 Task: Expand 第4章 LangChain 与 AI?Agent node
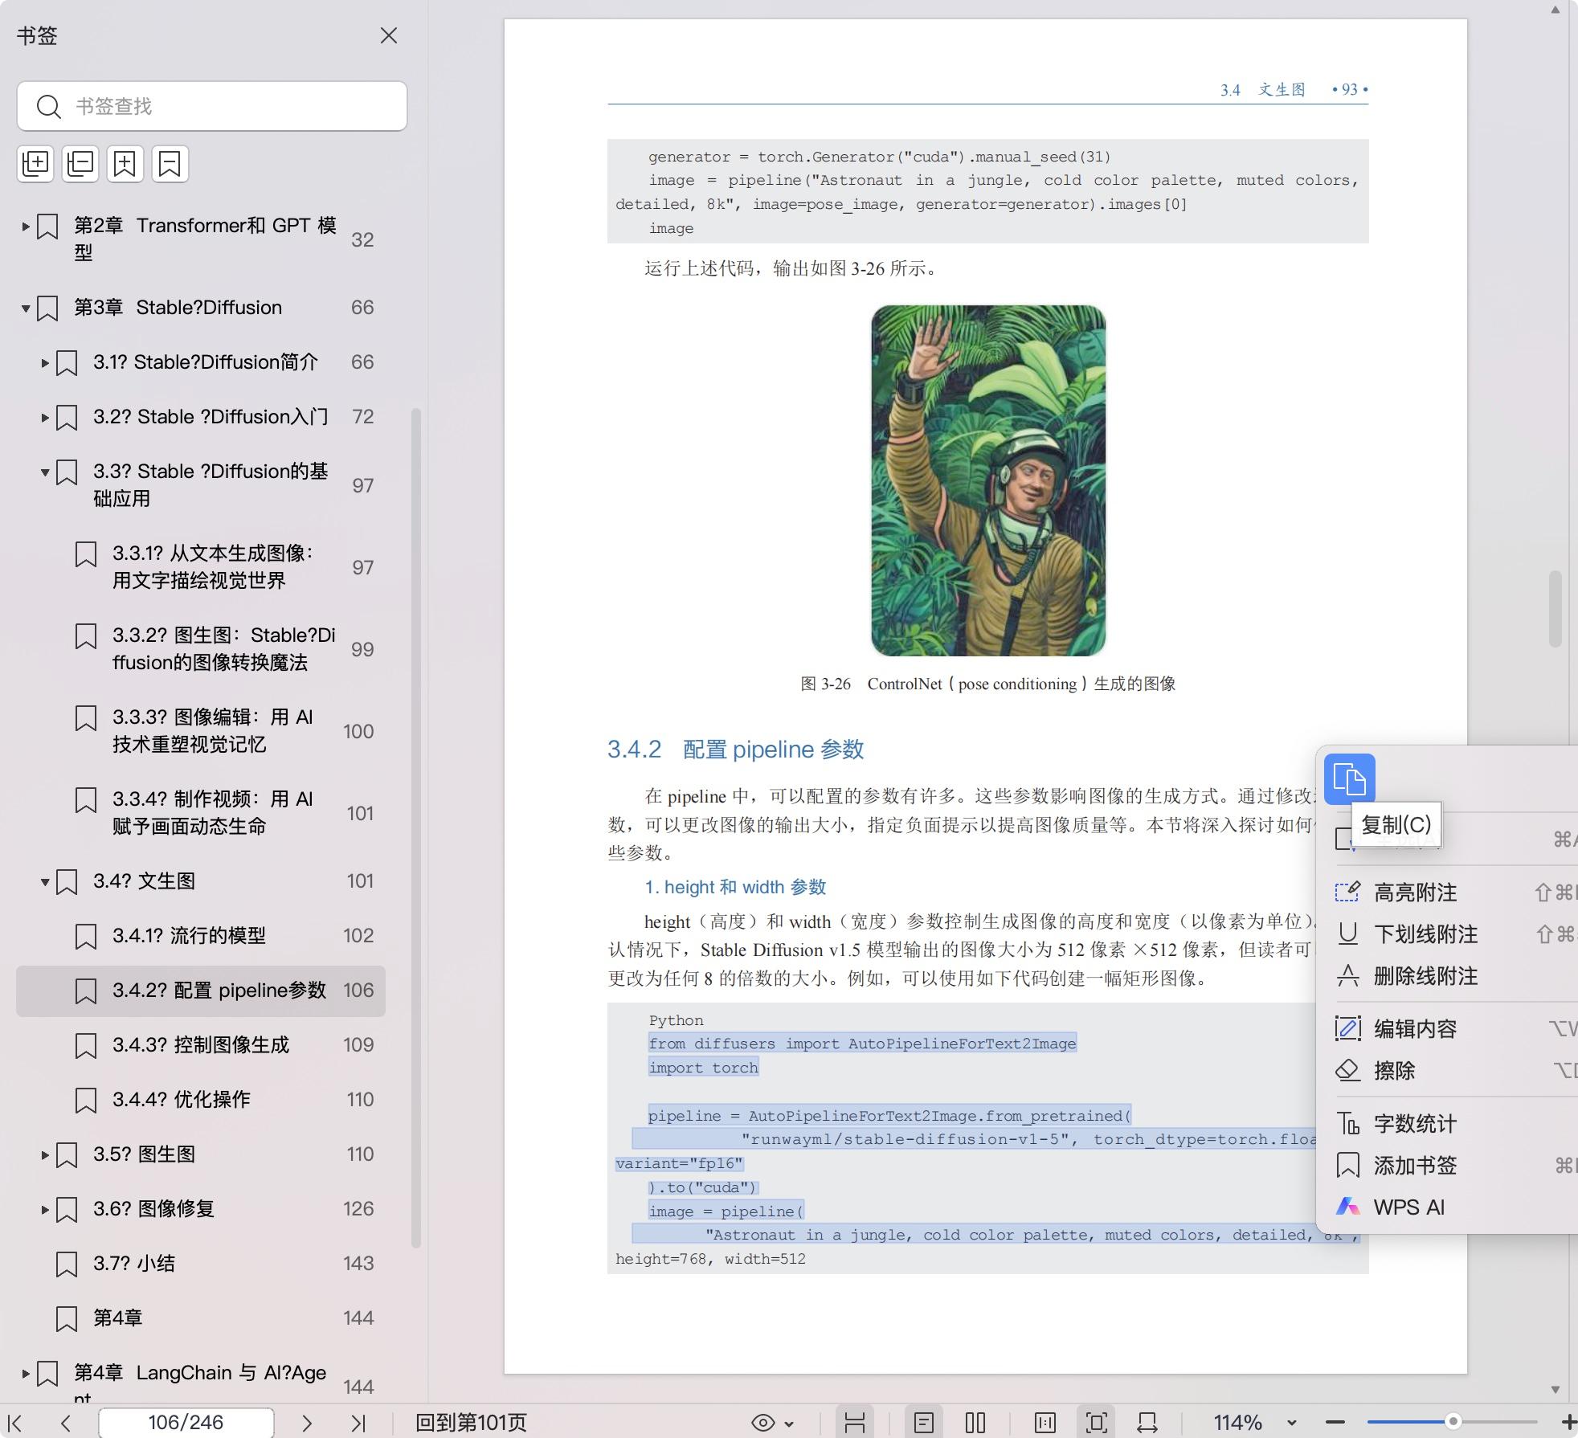[x=26, y=1373]
